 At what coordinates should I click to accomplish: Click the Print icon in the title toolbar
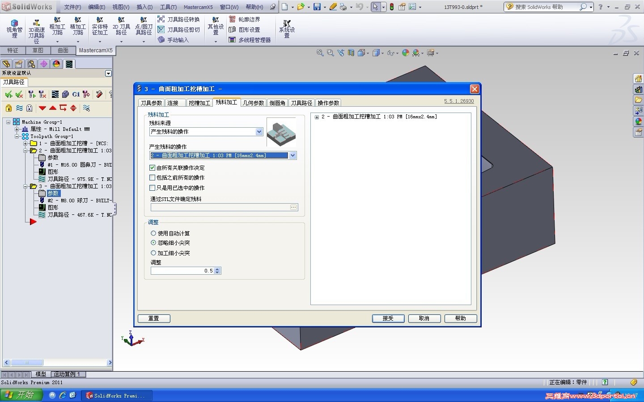[343, 7]
